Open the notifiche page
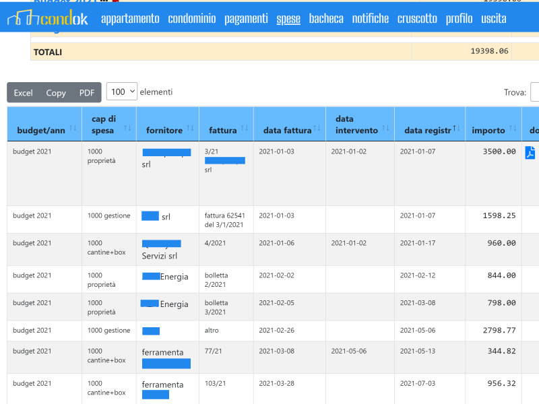This screenshot has width=539, height=404. 370,19
